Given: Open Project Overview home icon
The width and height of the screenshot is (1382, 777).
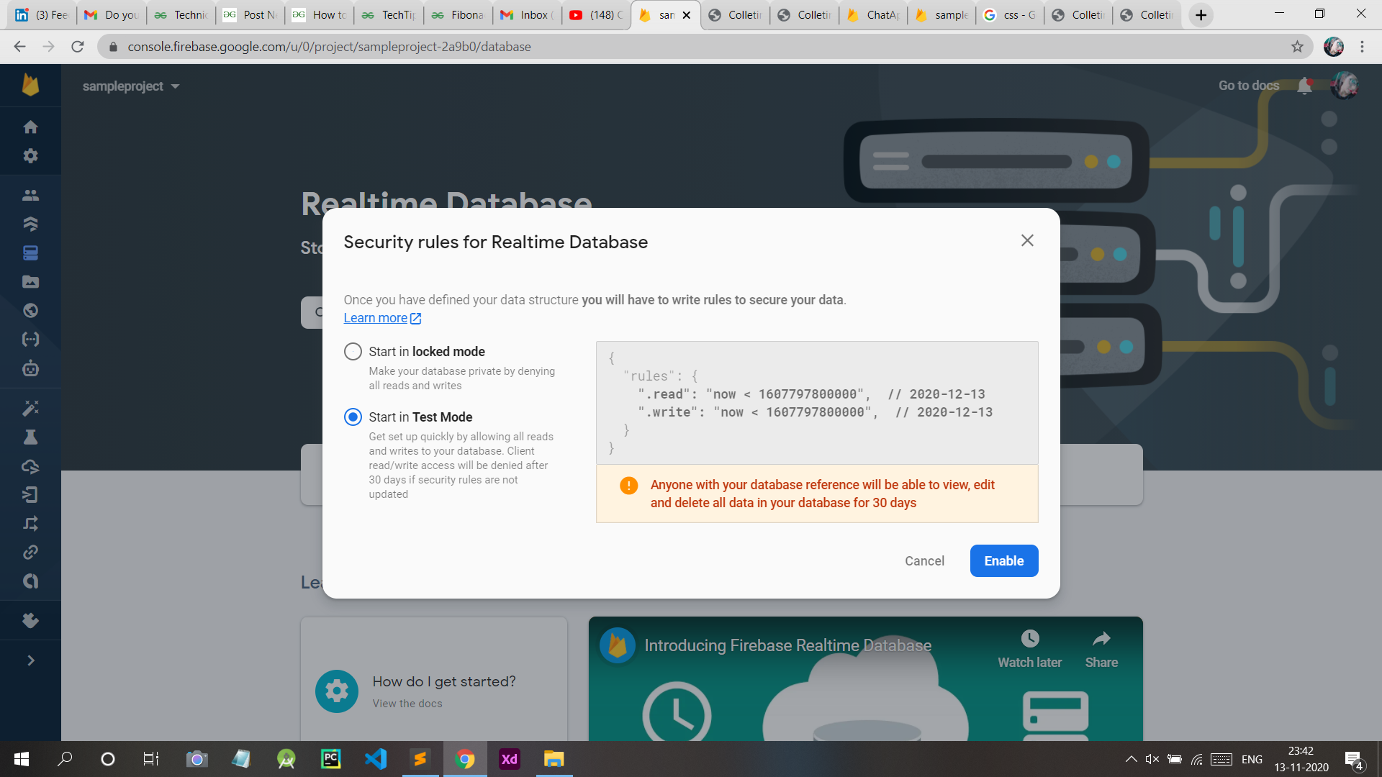Looking at the screenshot, I should pyautogui.click(x=30, y=127).
